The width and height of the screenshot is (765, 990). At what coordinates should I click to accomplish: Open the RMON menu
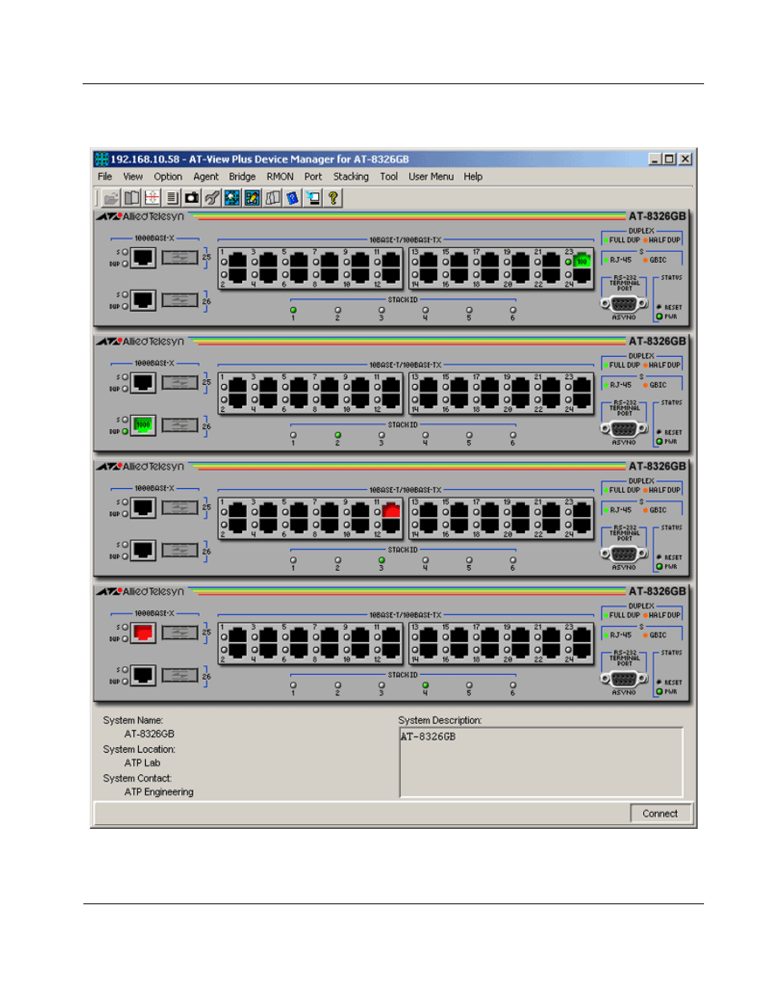[x=280, y=176]
